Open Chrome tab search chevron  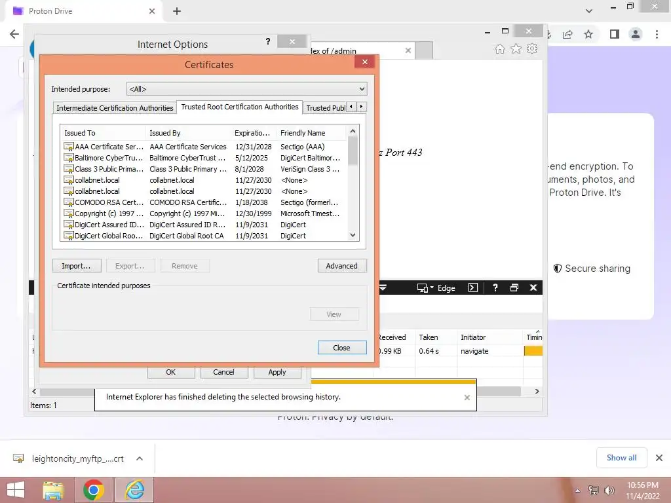click(x=589, y=11)
